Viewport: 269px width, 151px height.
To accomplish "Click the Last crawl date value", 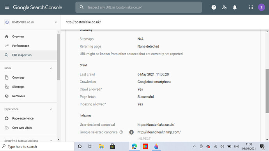I will (153, 74).
